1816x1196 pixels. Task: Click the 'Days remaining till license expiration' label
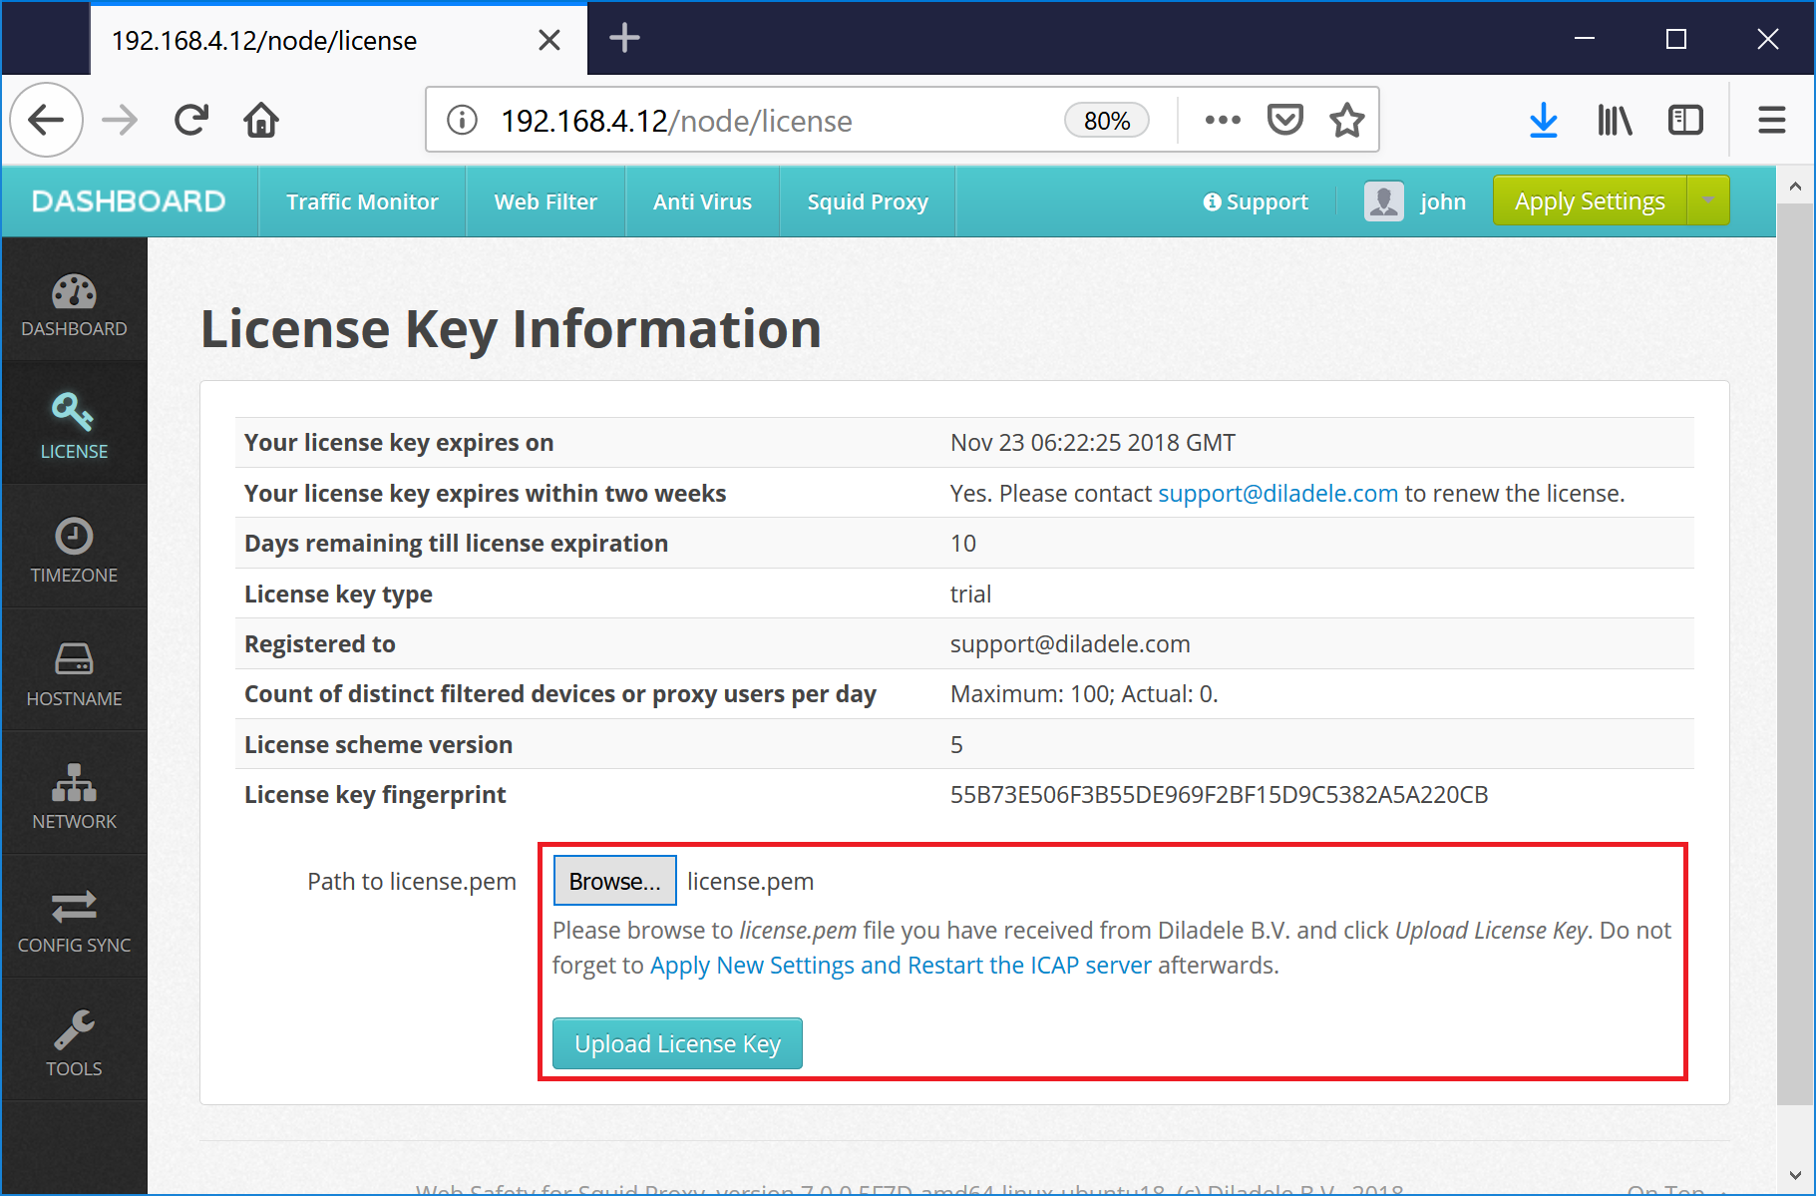(456, 543)
